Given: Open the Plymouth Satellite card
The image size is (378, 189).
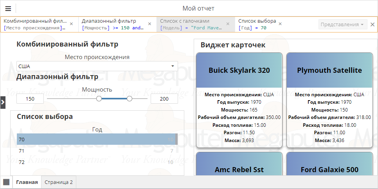Looking at the screenshot, I should (x=329, y=100).
